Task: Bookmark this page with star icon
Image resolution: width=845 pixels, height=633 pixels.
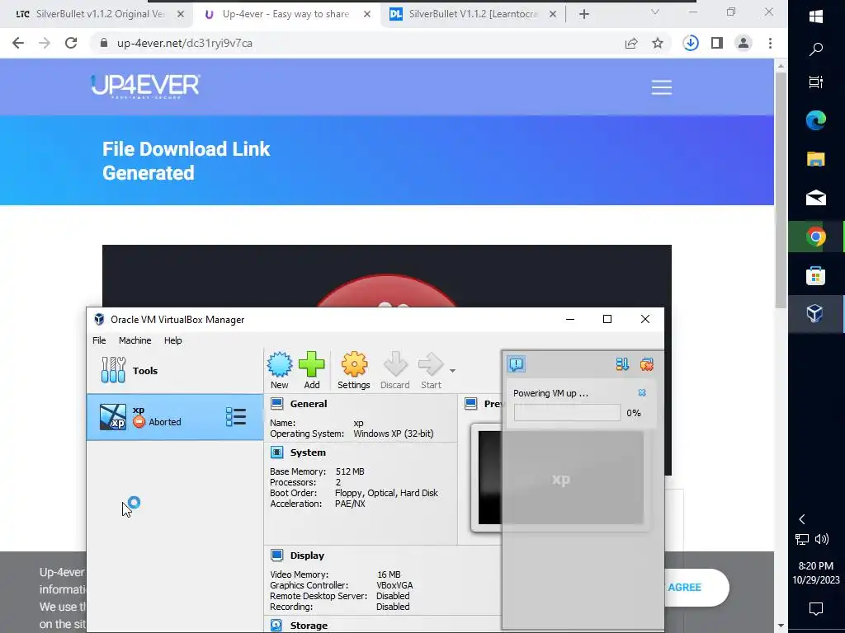Action: [658, 43]
